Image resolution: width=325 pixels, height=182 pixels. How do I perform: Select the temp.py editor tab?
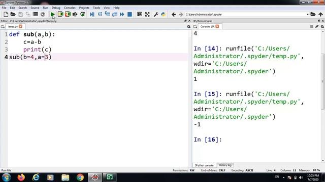(x=13, y=27)
